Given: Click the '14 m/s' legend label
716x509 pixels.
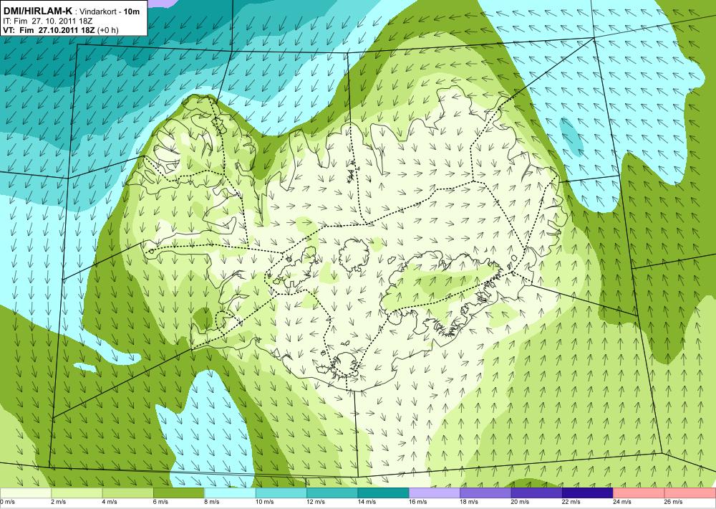Looking at the screenshot, I should tap(367, 502).
